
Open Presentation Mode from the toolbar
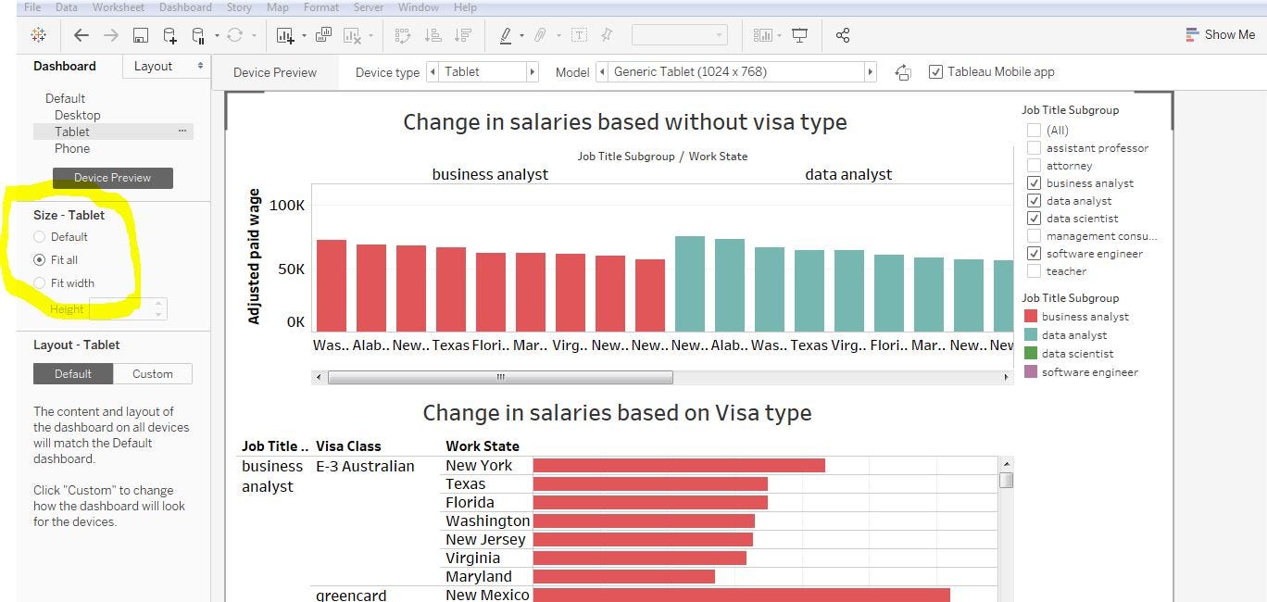coord(797,34)
